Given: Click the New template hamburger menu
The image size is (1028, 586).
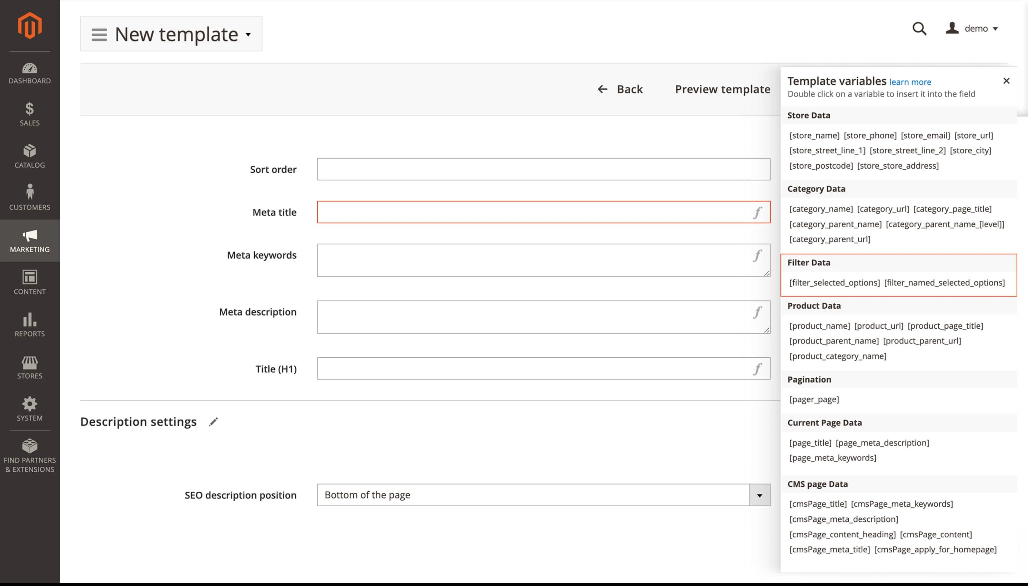Looking at the screenshot, I should [99, 34].
